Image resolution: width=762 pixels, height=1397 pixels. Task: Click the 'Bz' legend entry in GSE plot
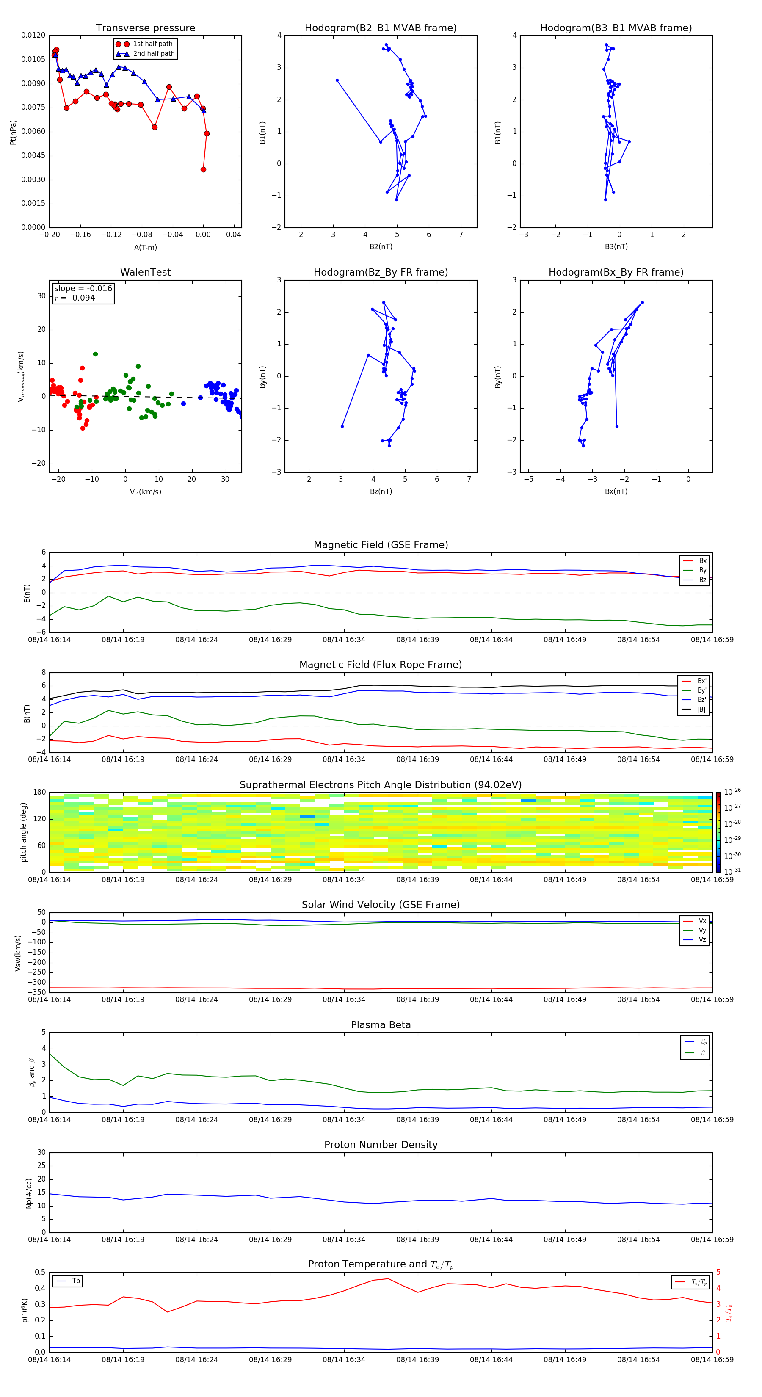click(695, 580)
